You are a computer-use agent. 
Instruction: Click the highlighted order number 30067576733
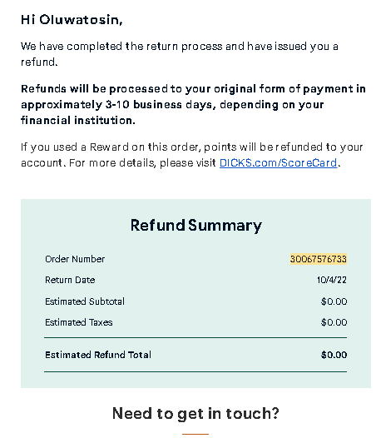[x=319, y=259]
